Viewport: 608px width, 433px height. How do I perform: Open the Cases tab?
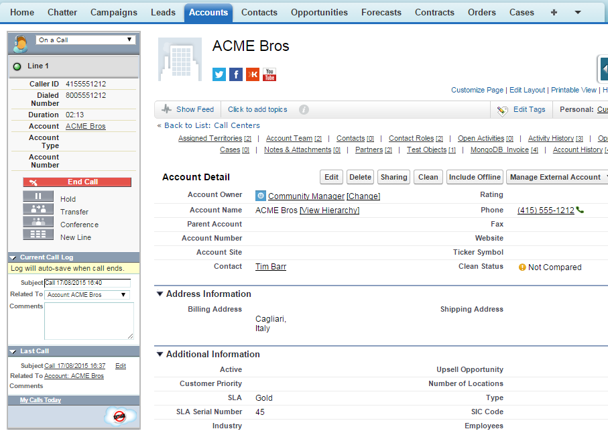522,13
